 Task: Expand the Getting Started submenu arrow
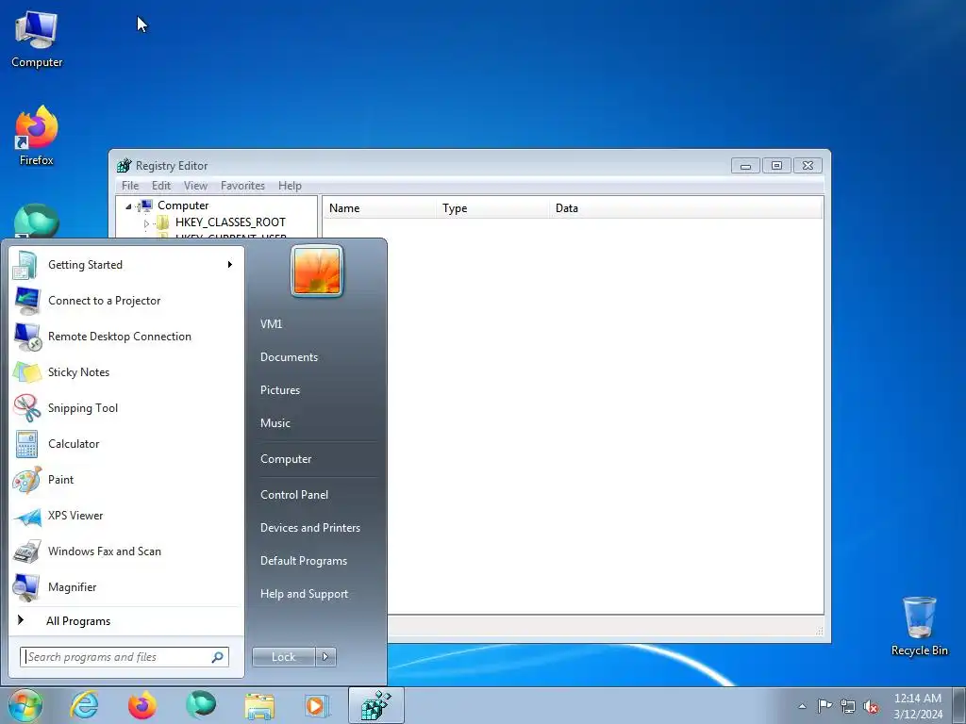[x=230, y=265]
